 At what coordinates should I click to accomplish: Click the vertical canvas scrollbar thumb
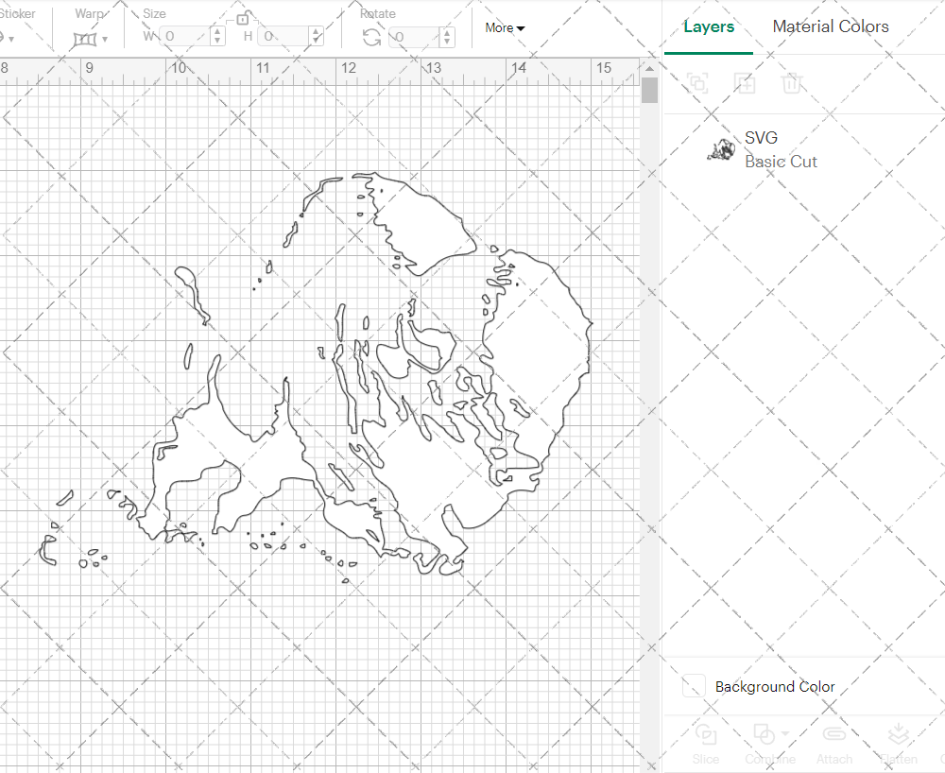(649, 91)
